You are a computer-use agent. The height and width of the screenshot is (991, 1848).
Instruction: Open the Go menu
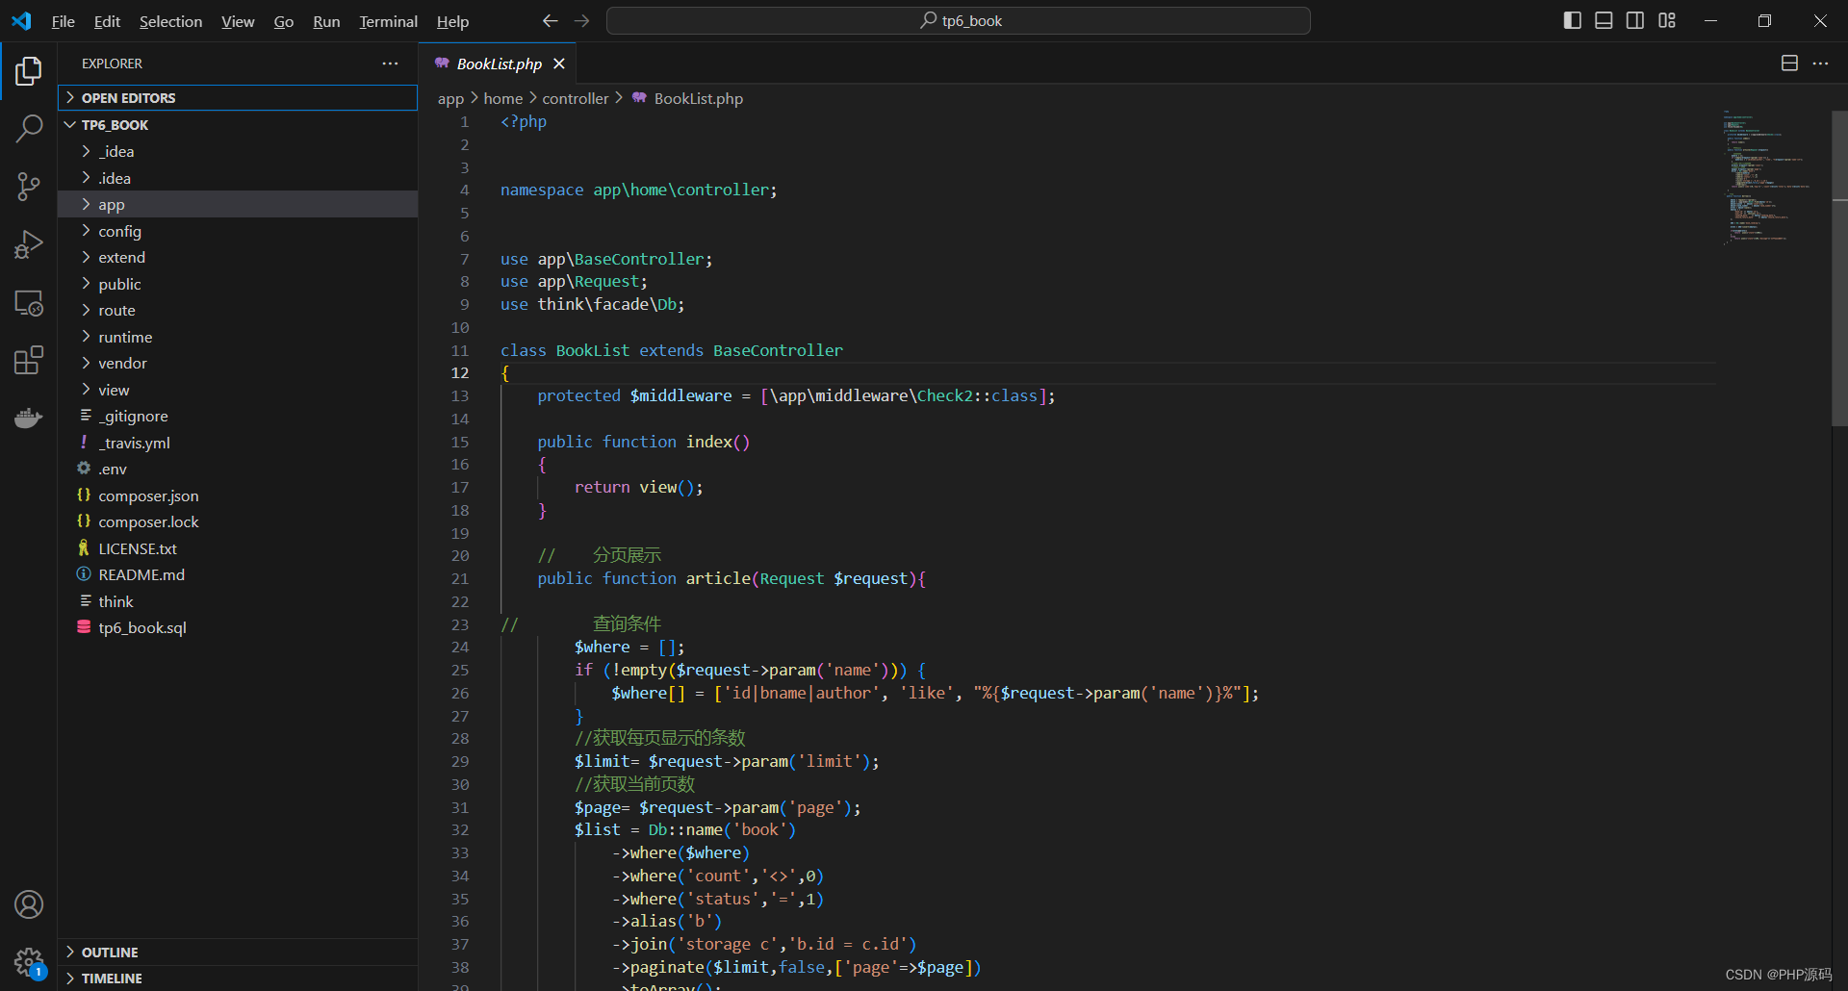tap(284, 21)
